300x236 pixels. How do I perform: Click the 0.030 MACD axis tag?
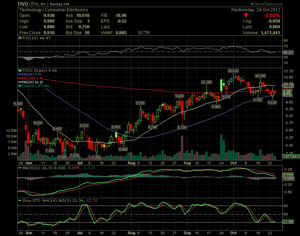coord(288,176)
